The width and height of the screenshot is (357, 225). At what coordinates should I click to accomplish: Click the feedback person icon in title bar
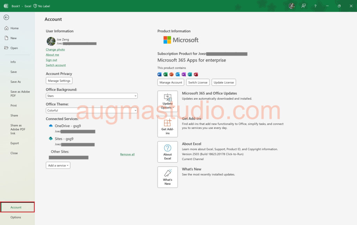tap(304, 6)
